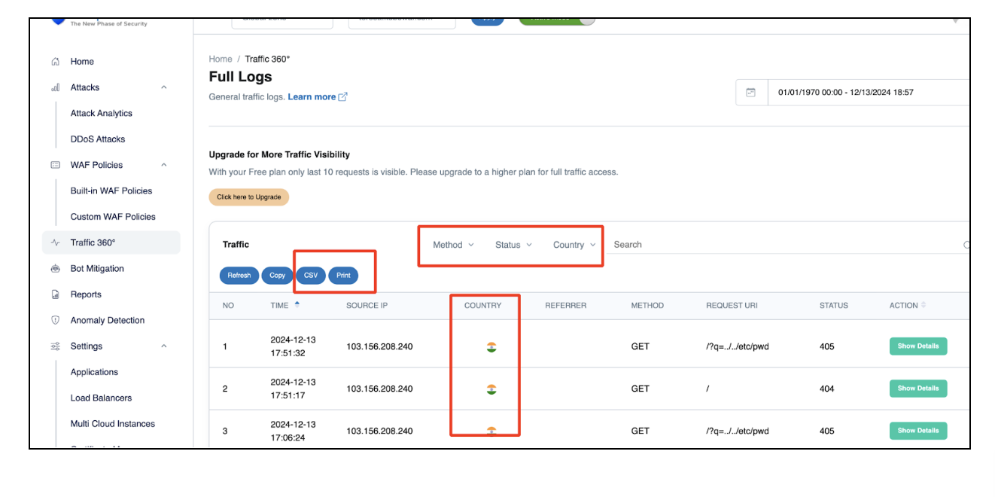Open the Method filter dropdown
This screenshot has height=497, width=995.
[x=453, y=245]
